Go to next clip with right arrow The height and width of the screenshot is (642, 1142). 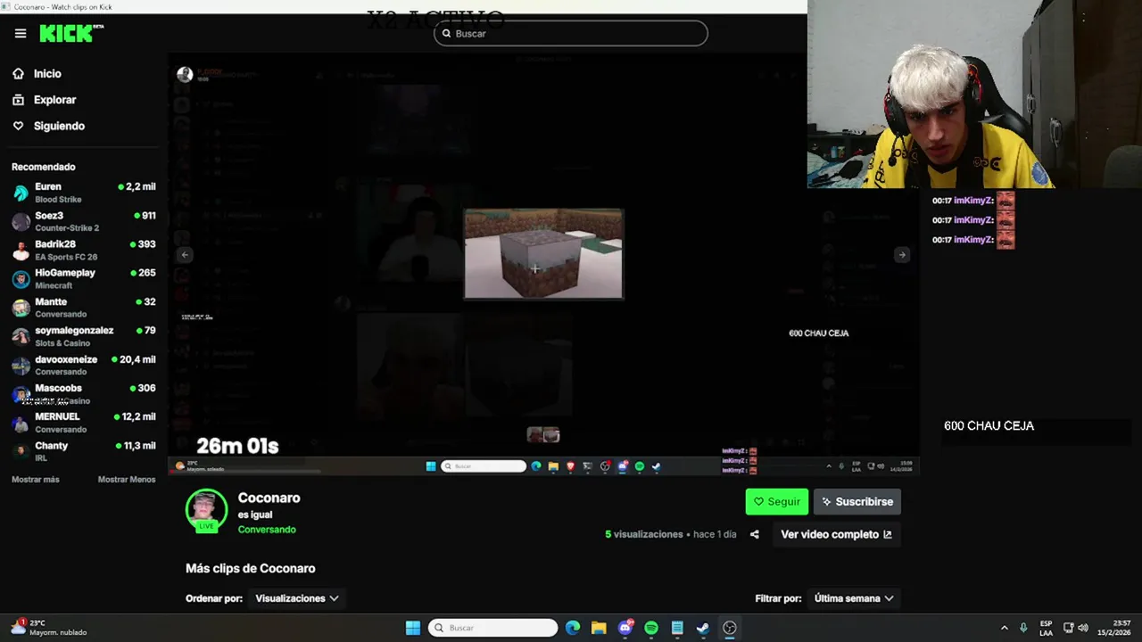tap(902, 255)
